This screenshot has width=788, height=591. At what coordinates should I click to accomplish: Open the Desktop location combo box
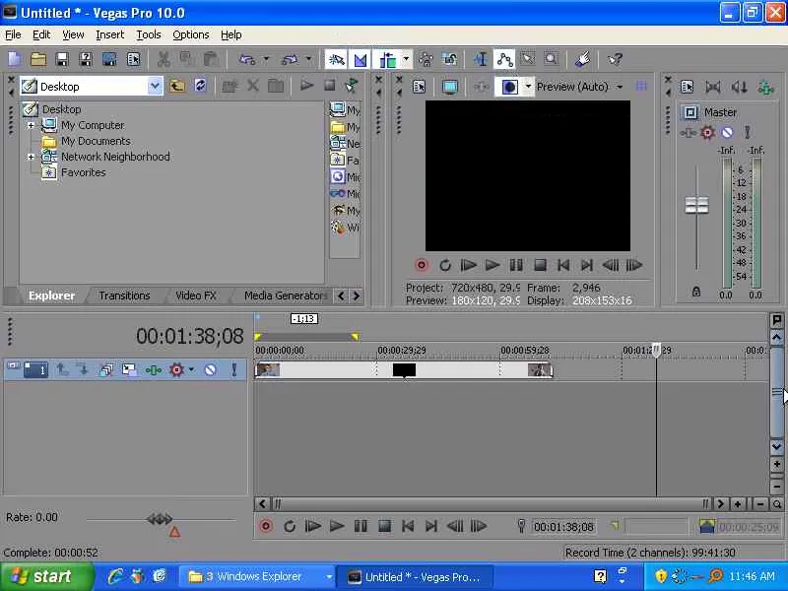point(92,87)
